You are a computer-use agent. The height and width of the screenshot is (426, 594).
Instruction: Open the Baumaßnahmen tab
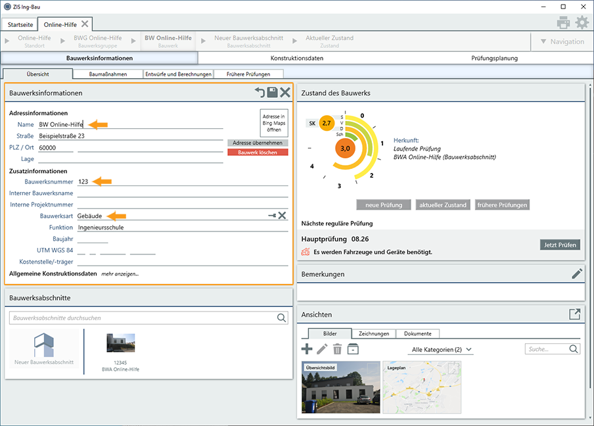click(108, 74)
